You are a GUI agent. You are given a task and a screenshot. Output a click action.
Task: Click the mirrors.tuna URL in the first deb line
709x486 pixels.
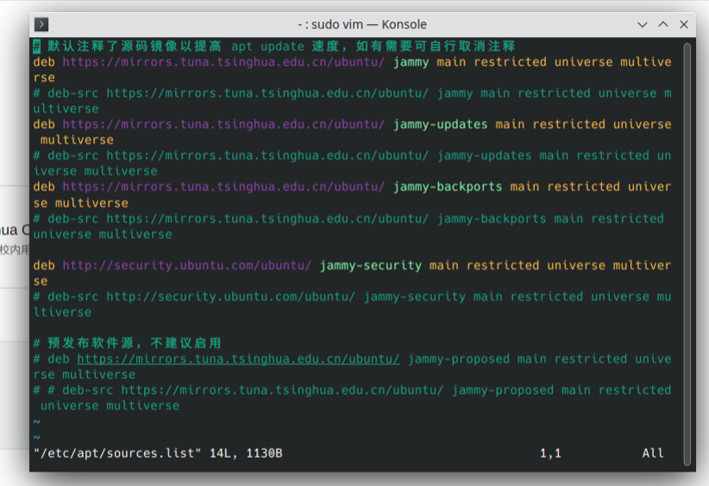click(x=223, y=62)
